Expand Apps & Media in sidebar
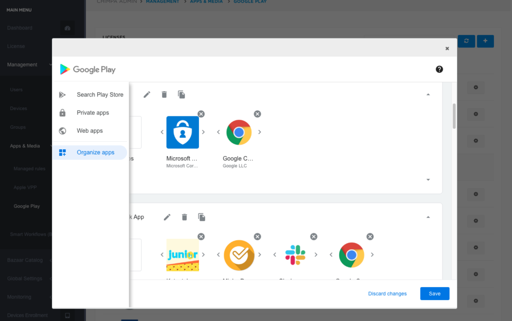The image size is (512, 321). pos(25,146)
